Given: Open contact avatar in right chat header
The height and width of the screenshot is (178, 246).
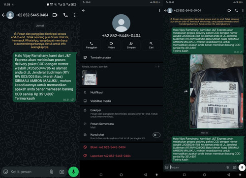Looking at the screenshot, I should point(170,10).
